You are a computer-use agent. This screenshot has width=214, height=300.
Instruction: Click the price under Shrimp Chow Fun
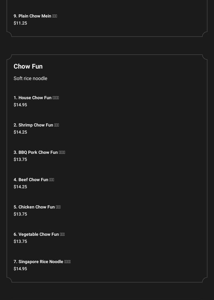pyautogui.click(x=20, y=132)
